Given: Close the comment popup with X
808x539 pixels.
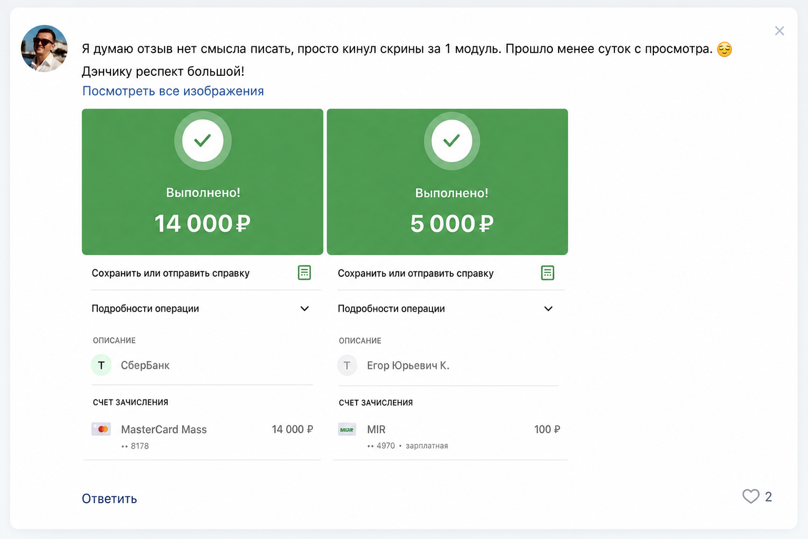Looking at the screenshot, I should coord(780,31).
